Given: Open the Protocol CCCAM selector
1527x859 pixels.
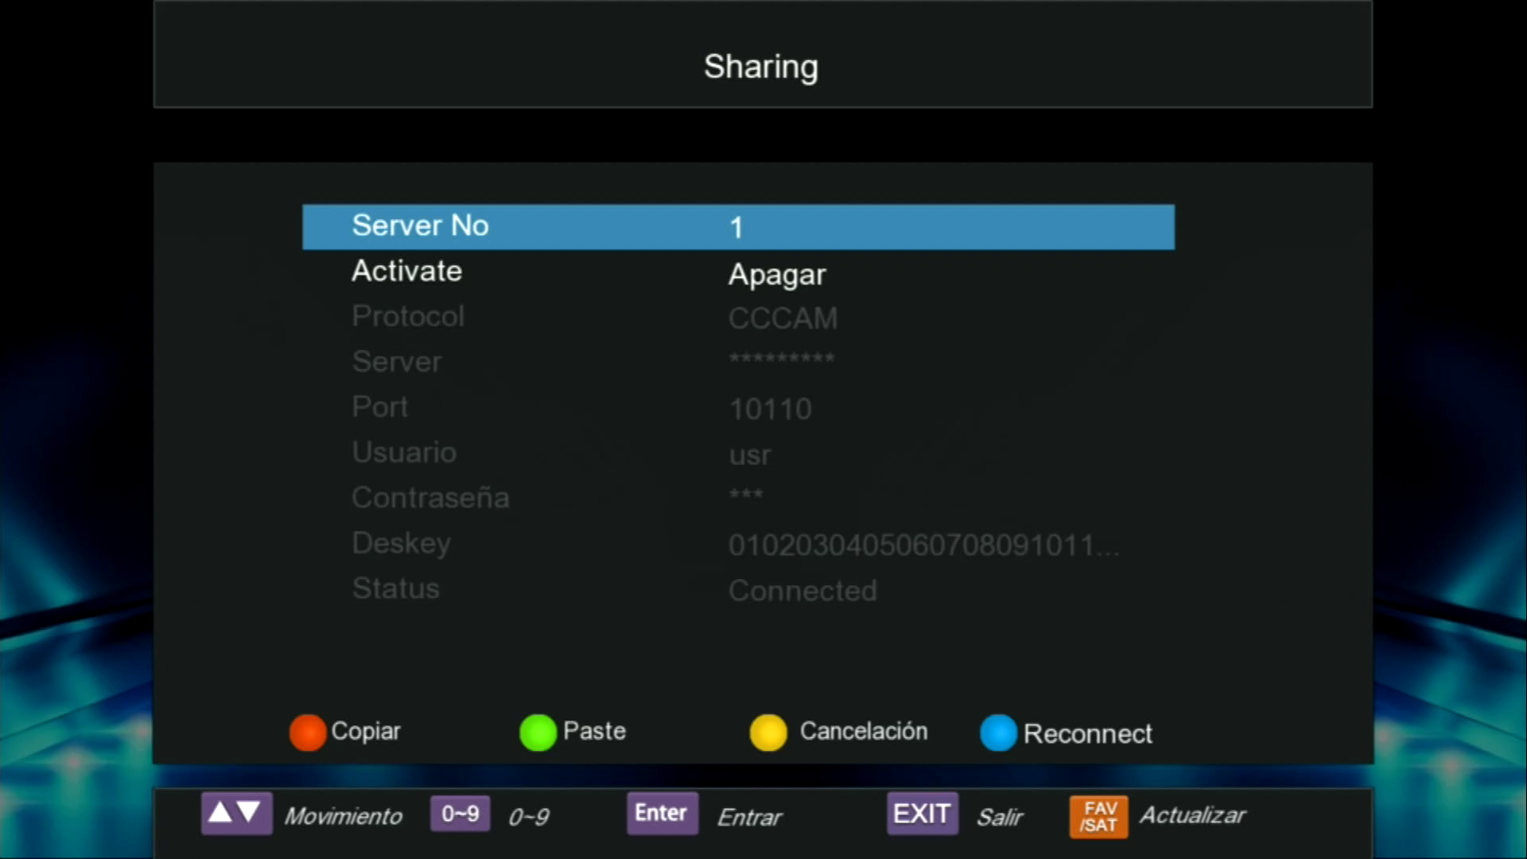Looking at the screenshot, I should [x=783, y=319].
